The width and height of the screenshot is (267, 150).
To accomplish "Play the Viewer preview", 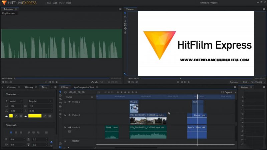I will tap(189, 82).
